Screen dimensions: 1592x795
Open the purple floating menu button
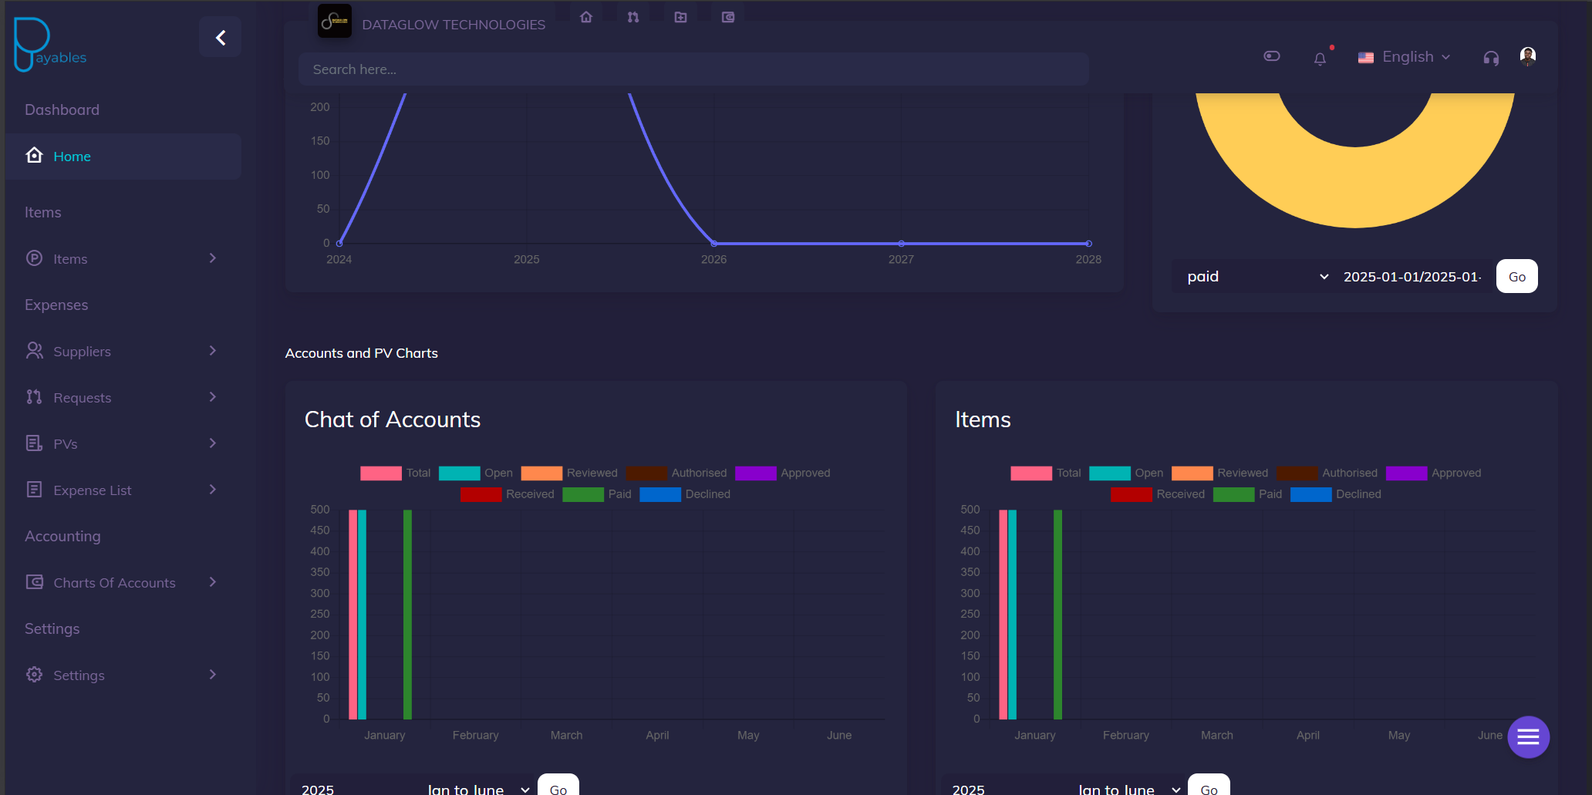pos(1528,737)
